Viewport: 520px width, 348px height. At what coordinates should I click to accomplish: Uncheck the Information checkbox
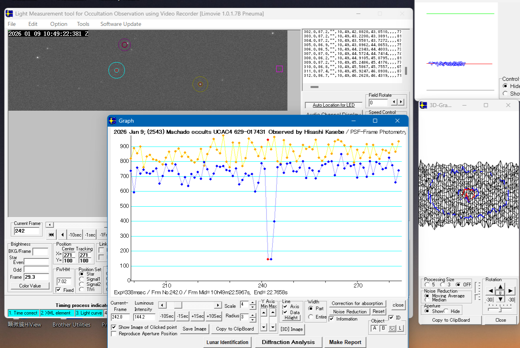pos(332,319)
